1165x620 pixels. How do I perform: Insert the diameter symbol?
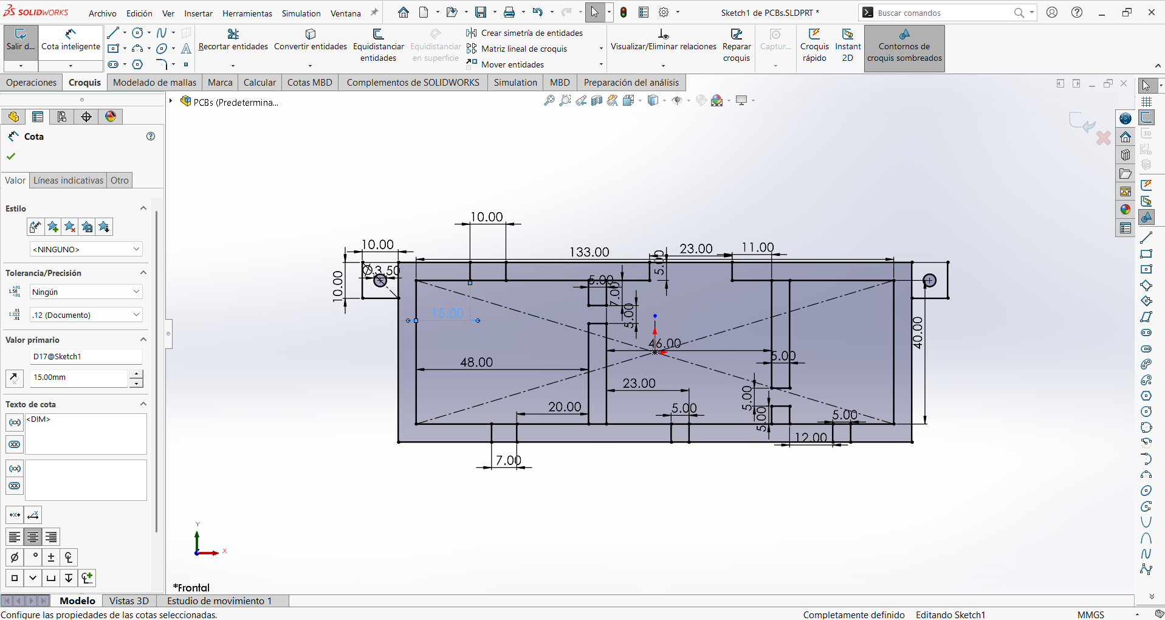click(x=15, y=557)
